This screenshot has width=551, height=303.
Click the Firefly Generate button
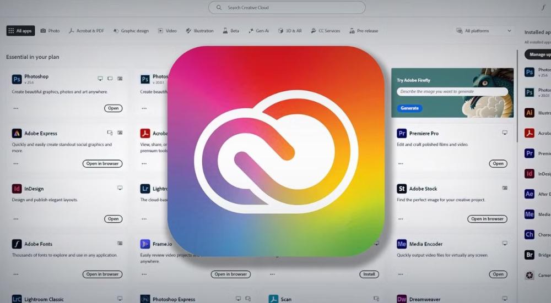[x=409, y=108]
